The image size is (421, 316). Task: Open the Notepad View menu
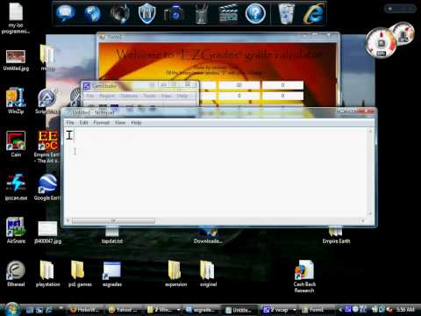point(120,123)
